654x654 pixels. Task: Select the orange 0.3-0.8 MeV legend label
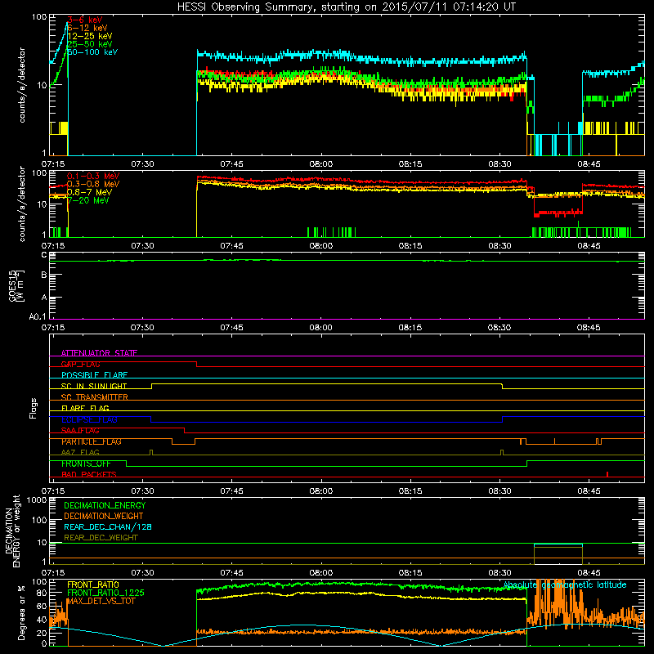point(93,184)
